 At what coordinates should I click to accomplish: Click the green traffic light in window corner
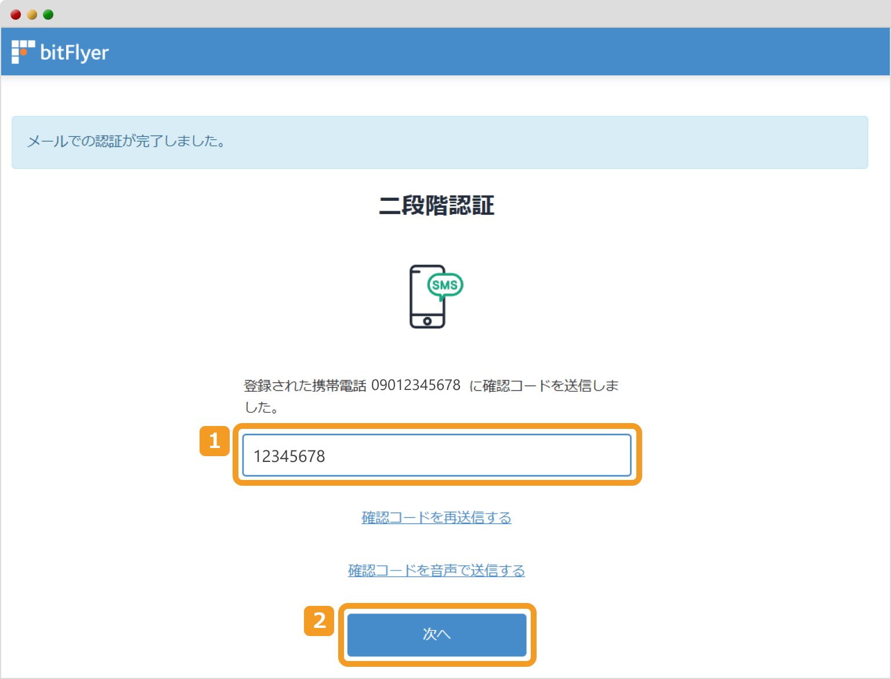point(48,14)
